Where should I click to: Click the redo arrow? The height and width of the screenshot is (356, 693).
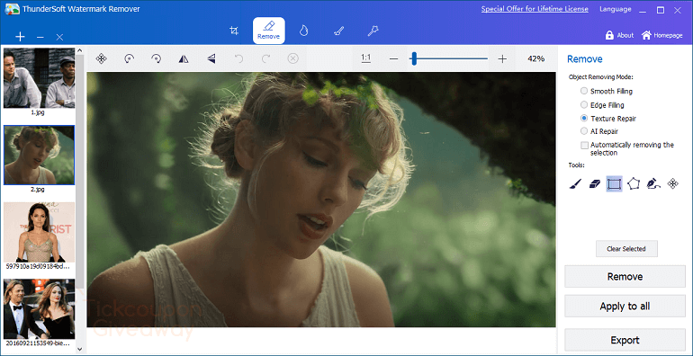click(265, 58)
